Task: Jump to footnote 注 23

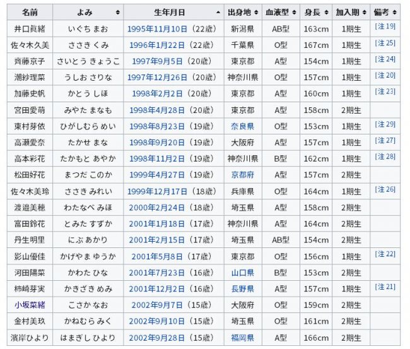Action: pyautogui.click(x=385, y=92)
